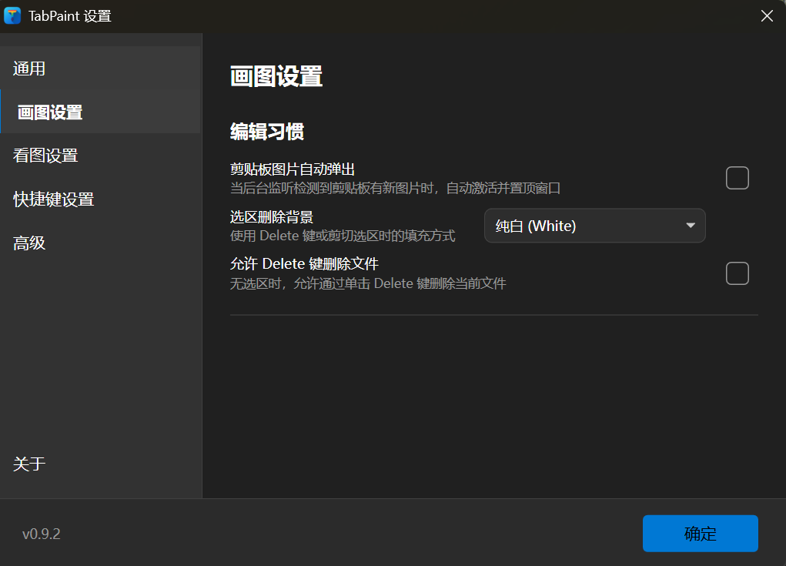Toggle the clipboard auto-popup option

pyautogui.click(x=737, y=177)
